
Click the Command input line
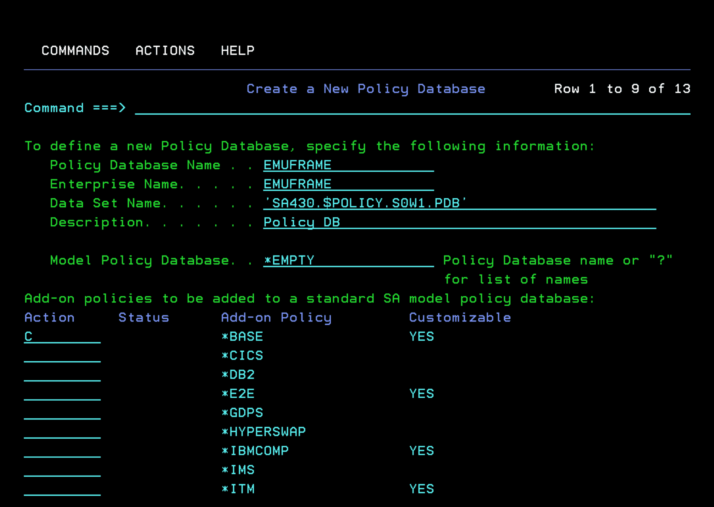point(412,108)
